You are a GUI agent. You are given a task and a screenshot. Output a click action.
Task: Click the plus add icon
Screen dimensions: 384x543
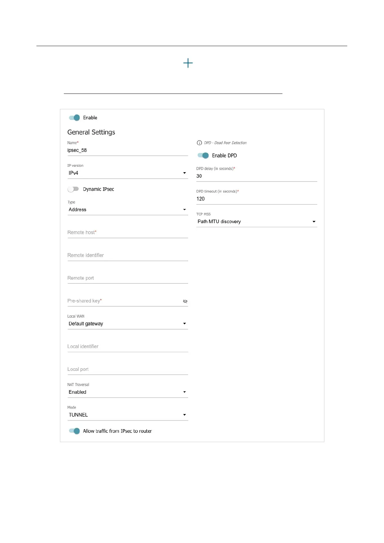click(188, 63)
